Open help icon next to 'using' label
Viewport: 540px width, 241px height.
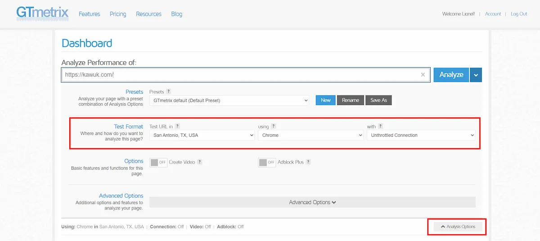click(x=274, y=127)
